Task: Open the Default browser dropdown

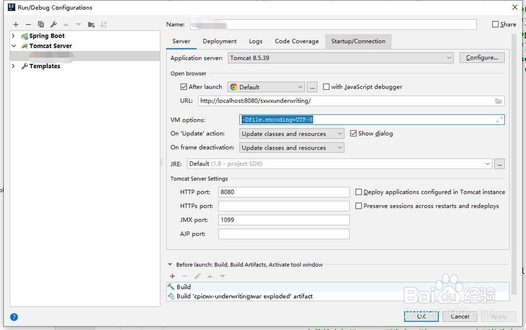Action: tap(266, 87)
